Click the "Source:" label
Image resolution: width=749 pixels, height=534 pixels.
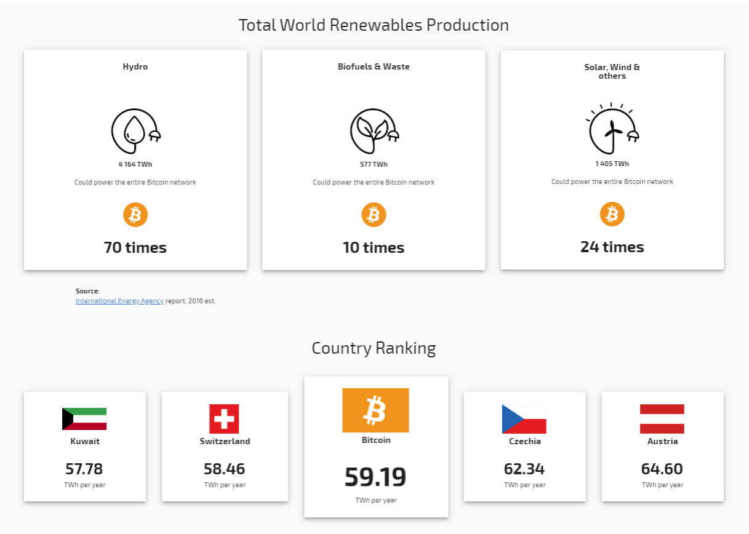[87, 291]
